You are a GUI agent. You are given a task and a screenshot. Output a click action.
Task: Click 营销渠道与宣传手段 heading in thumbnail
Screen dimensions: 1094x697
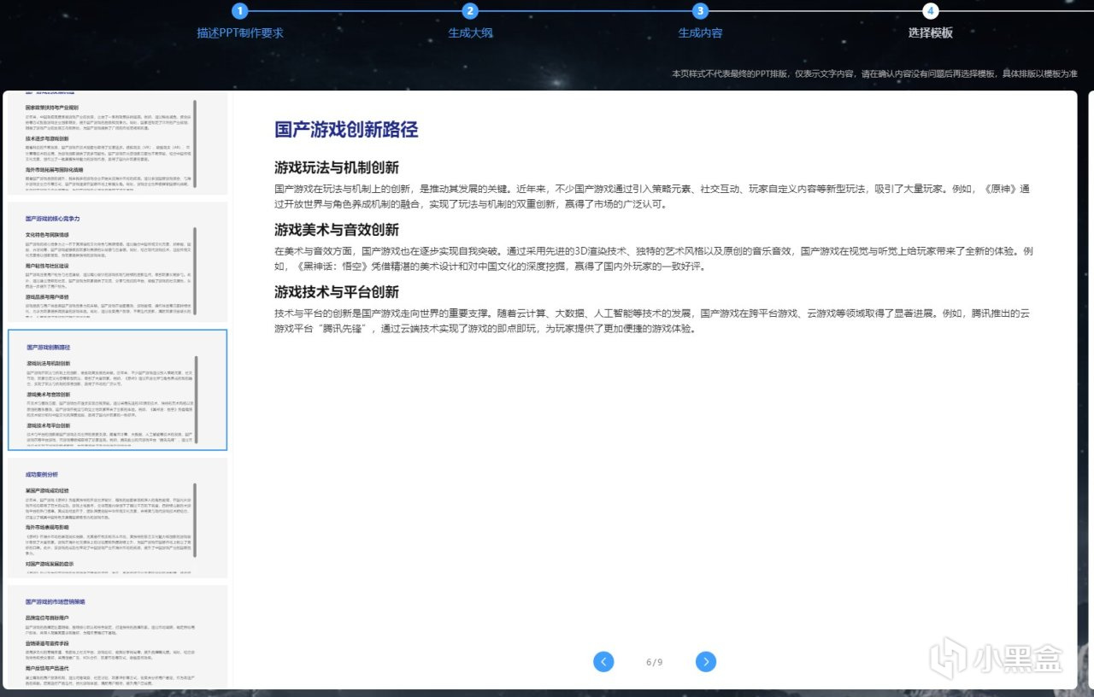(48, 642)
